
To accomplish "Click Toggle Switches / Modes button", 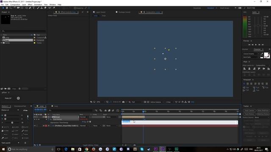I will (91, 145).
